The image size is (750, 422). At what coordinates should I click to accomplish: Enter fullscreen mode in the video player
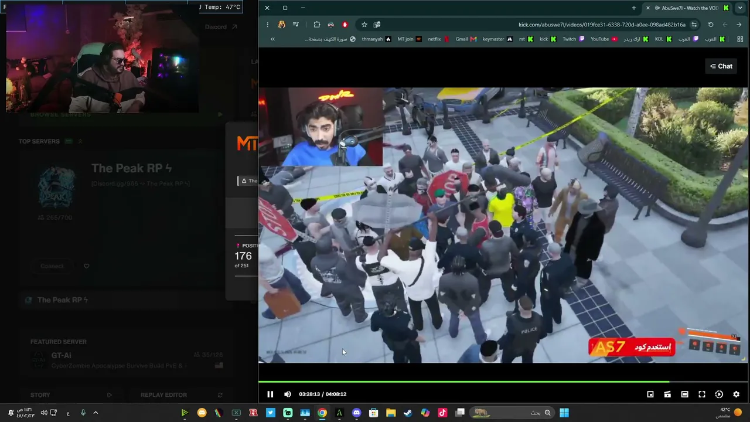point(702,394)
